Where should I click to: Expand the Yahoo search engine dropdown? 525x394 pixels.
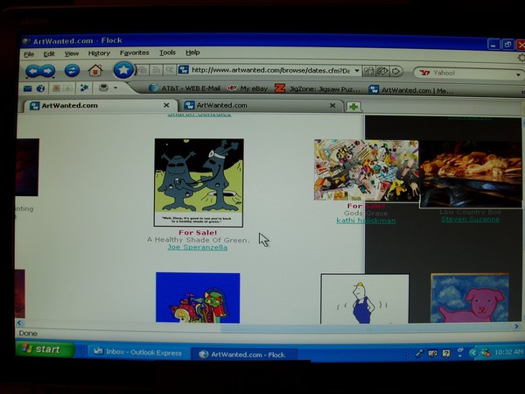[518, 74]
